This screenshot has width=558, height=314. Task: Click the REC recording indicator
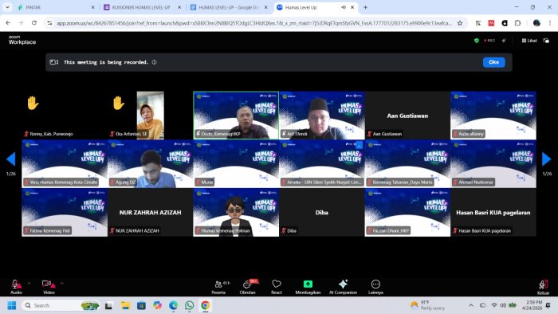(489, 41)
